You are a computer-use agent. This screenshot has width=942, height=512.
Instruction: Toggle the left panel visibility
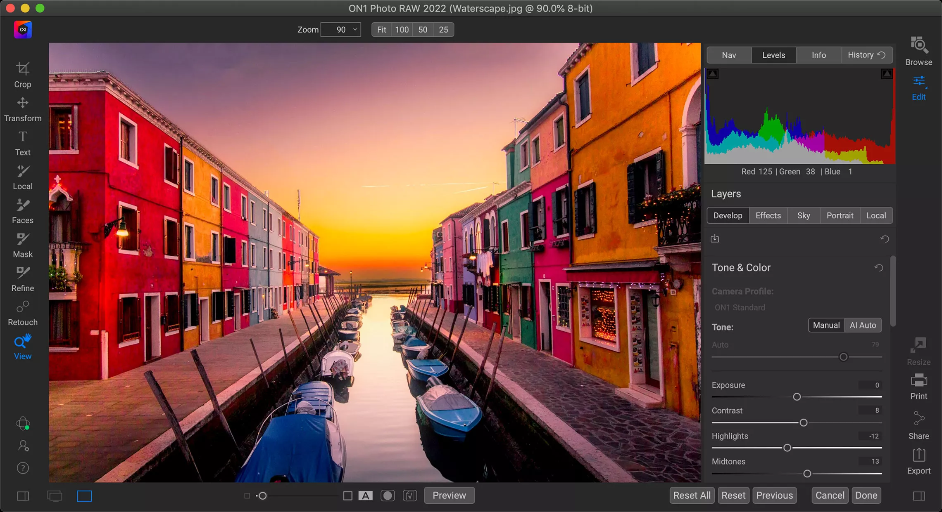coord(23,495)
